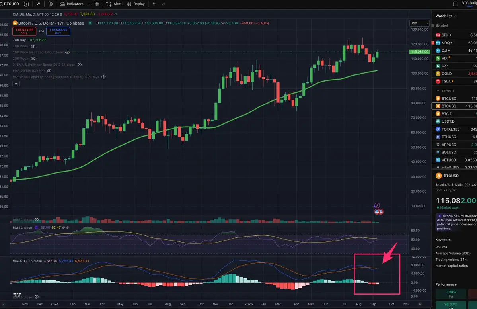The height and width of the screenshot is (309, 477).
Task: Click the SELL 115,081.99 button
Action: point(24,31)
